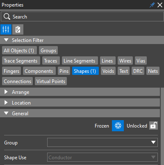
Task: Click the pin icon in Properties header
Action: pyautogui.click(x=152, y=5)
